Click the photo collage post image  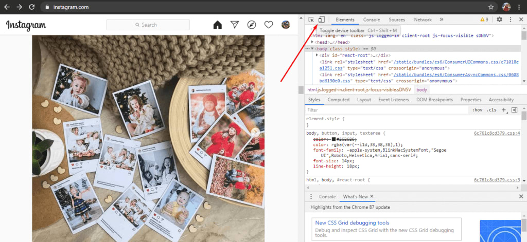(x=148, y=139)
